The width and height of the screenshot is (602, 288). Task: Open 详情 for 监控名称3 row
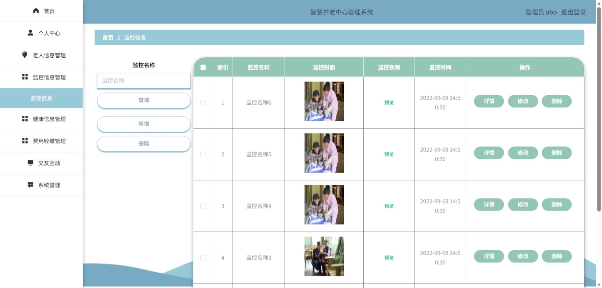[x=489, y=256]
